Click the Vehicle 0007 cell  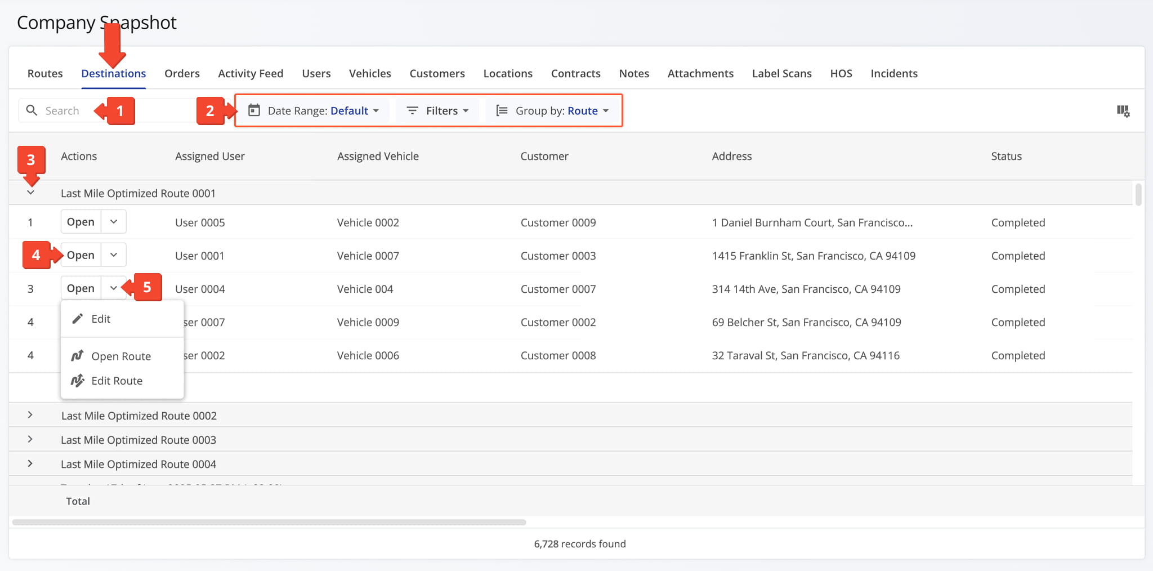tap(368, 256)
